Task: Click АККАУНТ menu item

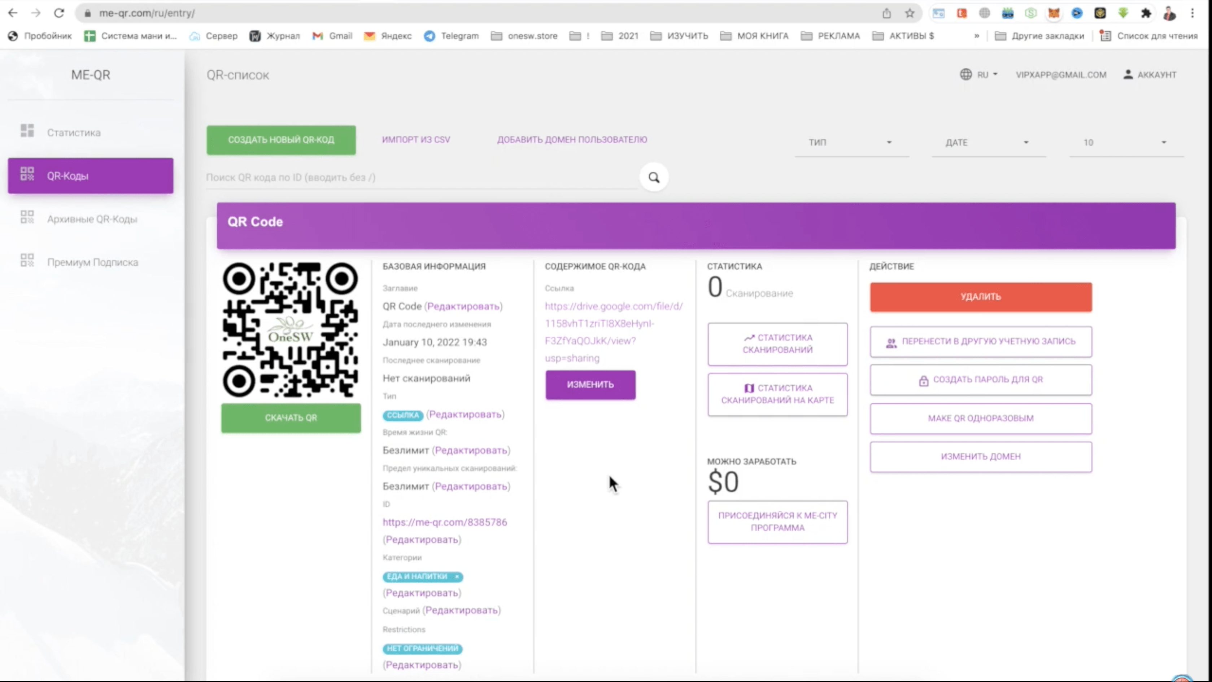Action: (x=1150, y=75)
